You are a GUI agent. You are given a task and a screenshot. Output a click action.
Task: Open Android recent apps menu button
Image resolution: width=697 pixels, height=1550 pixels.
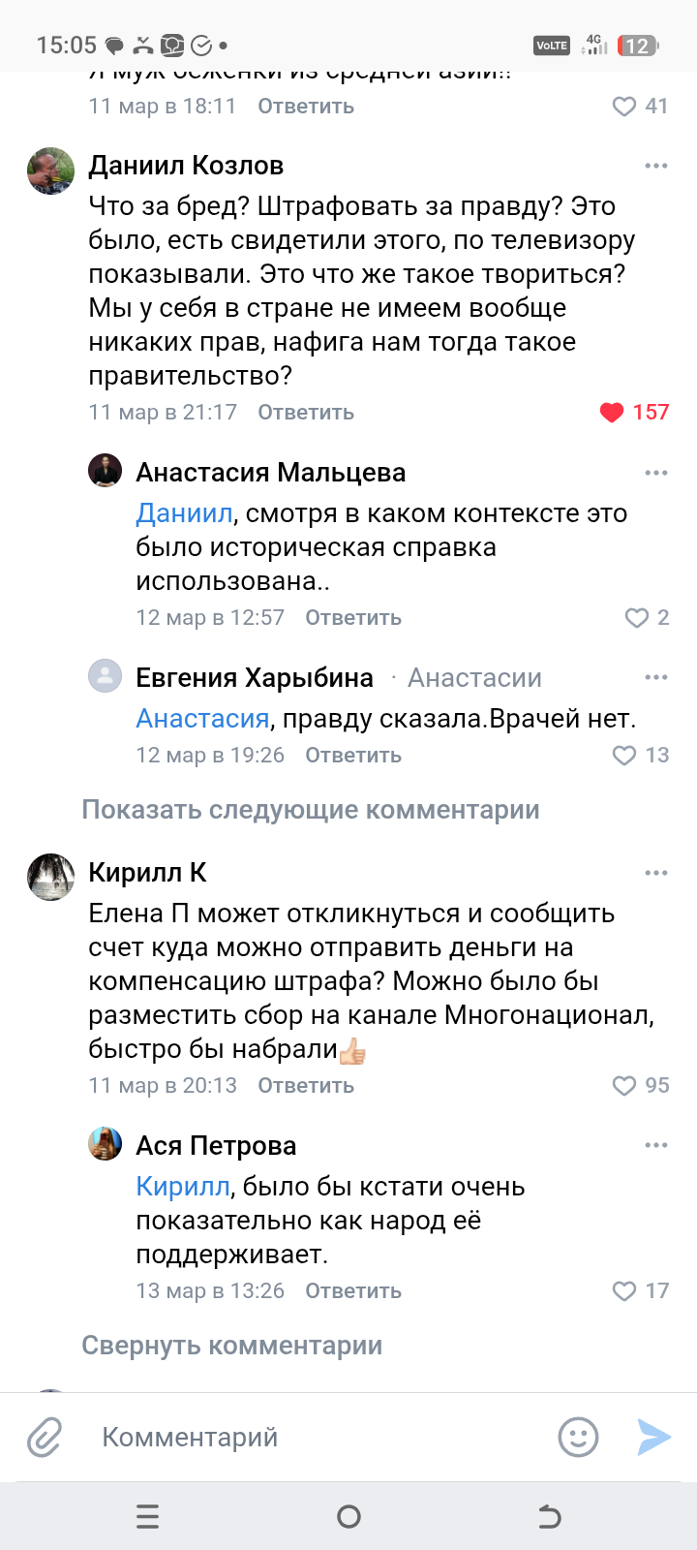[x=147, y=1516]
